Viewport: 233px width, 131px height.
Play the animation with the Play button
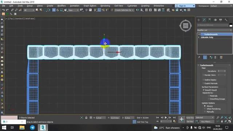(x=166, y=118)
